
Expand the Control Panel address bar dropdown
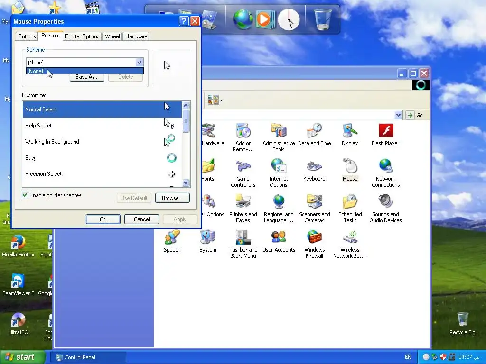point(398,115)
